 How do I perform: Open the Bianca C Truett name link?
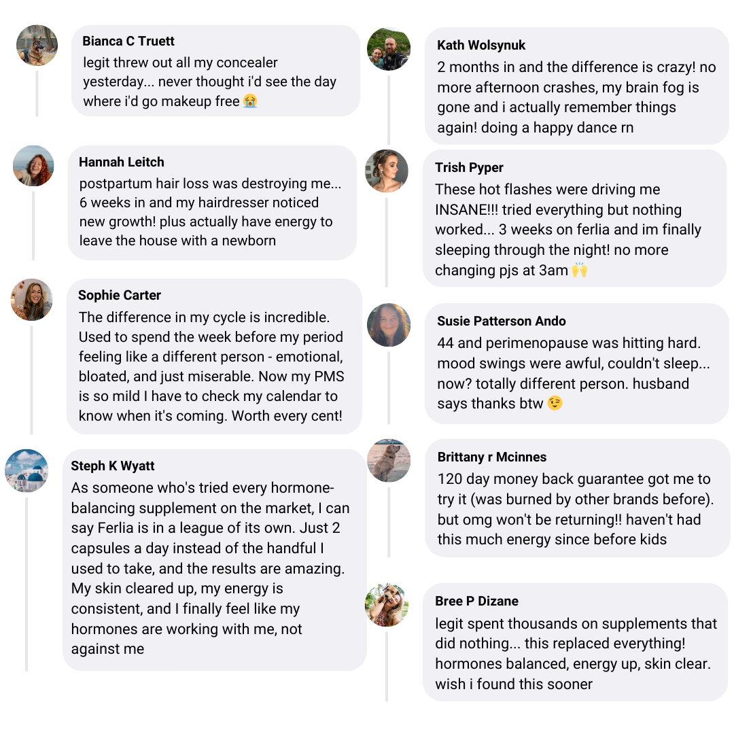(x=128, y=41)
